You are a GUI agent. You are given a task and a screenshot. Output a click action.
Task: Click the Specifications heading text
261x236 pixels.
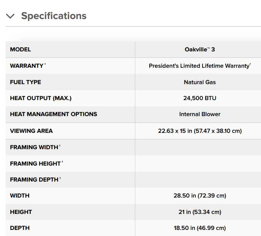pyautogui.click(x=54, y=16)
